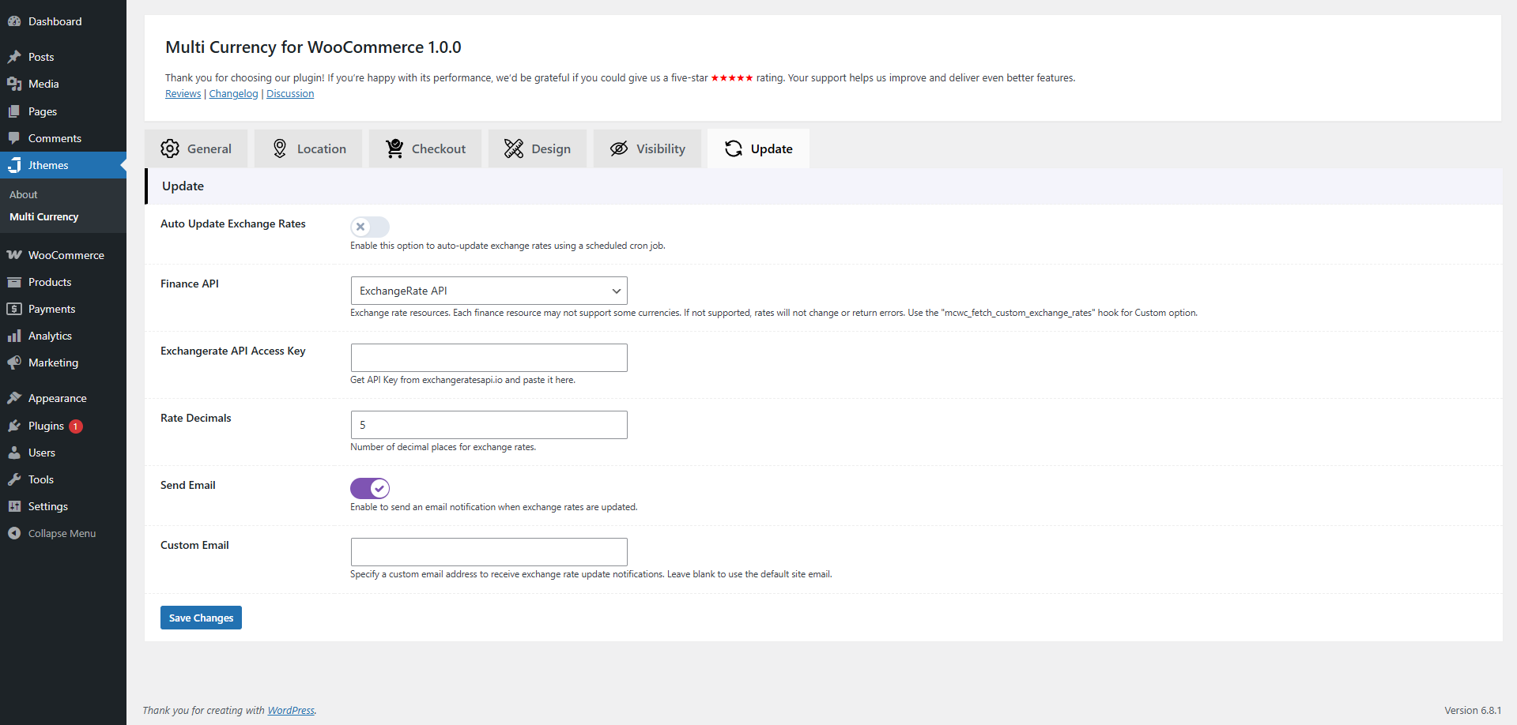1517x725 pixels.
Task: Click the Custom Email input field
Action: 488,551
